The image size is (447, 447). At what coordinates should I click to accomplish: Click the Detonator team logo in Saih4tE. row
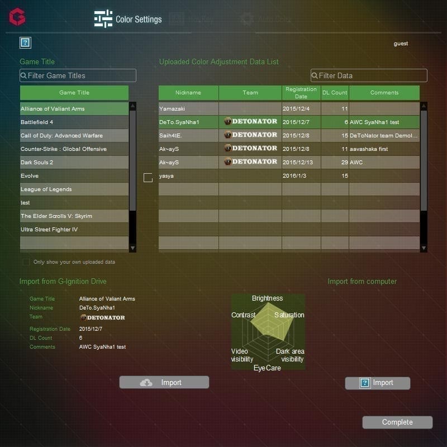point(250,135)
